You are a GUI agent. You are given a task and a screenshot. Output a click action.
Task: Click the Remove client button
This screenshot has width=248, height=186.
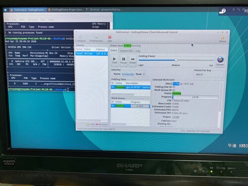coord(101,124)
